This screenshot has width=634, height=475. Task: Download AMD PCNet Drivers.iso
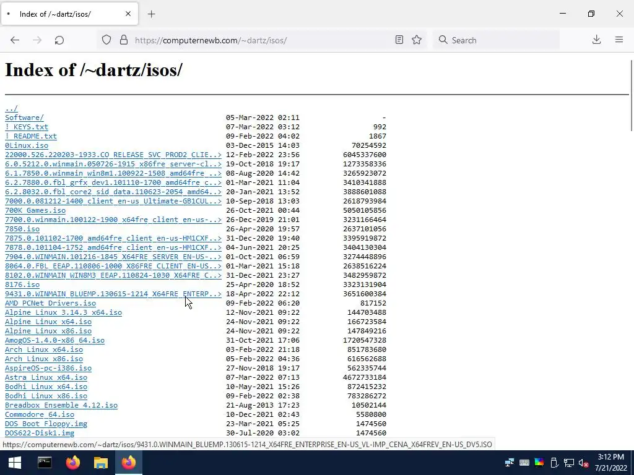pos(51,303)
